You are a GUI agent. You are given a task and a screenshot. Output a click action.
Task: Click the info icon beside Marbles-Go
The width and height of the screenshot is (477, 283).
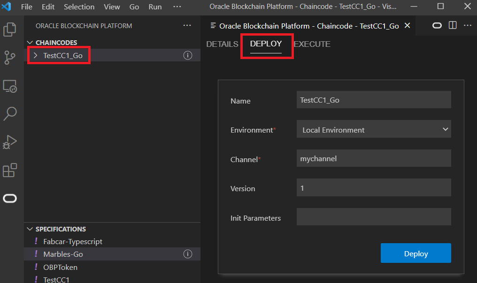click(187, 253)
